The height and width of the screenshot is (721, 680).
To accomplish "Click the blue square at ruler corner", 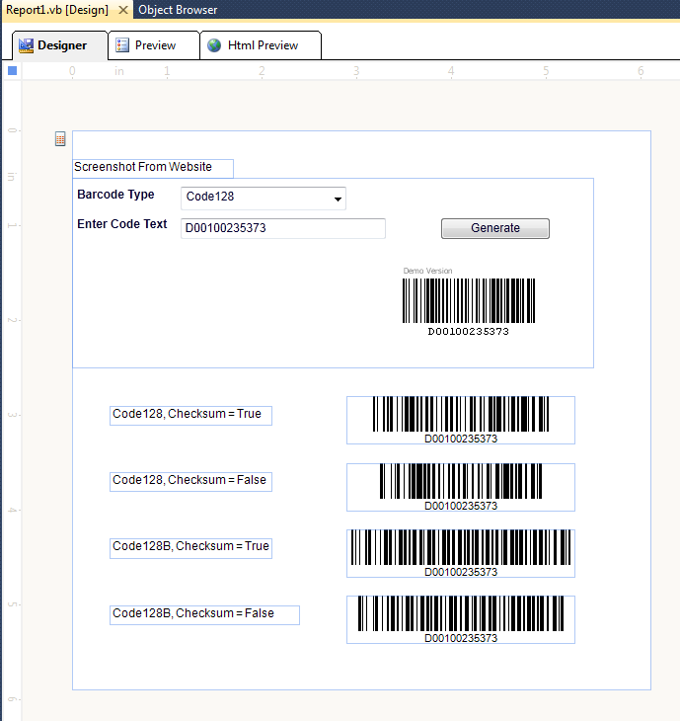I will pos(13,70).
